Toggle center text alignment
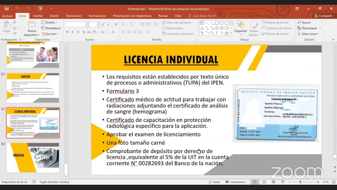 tap(129, 32)
